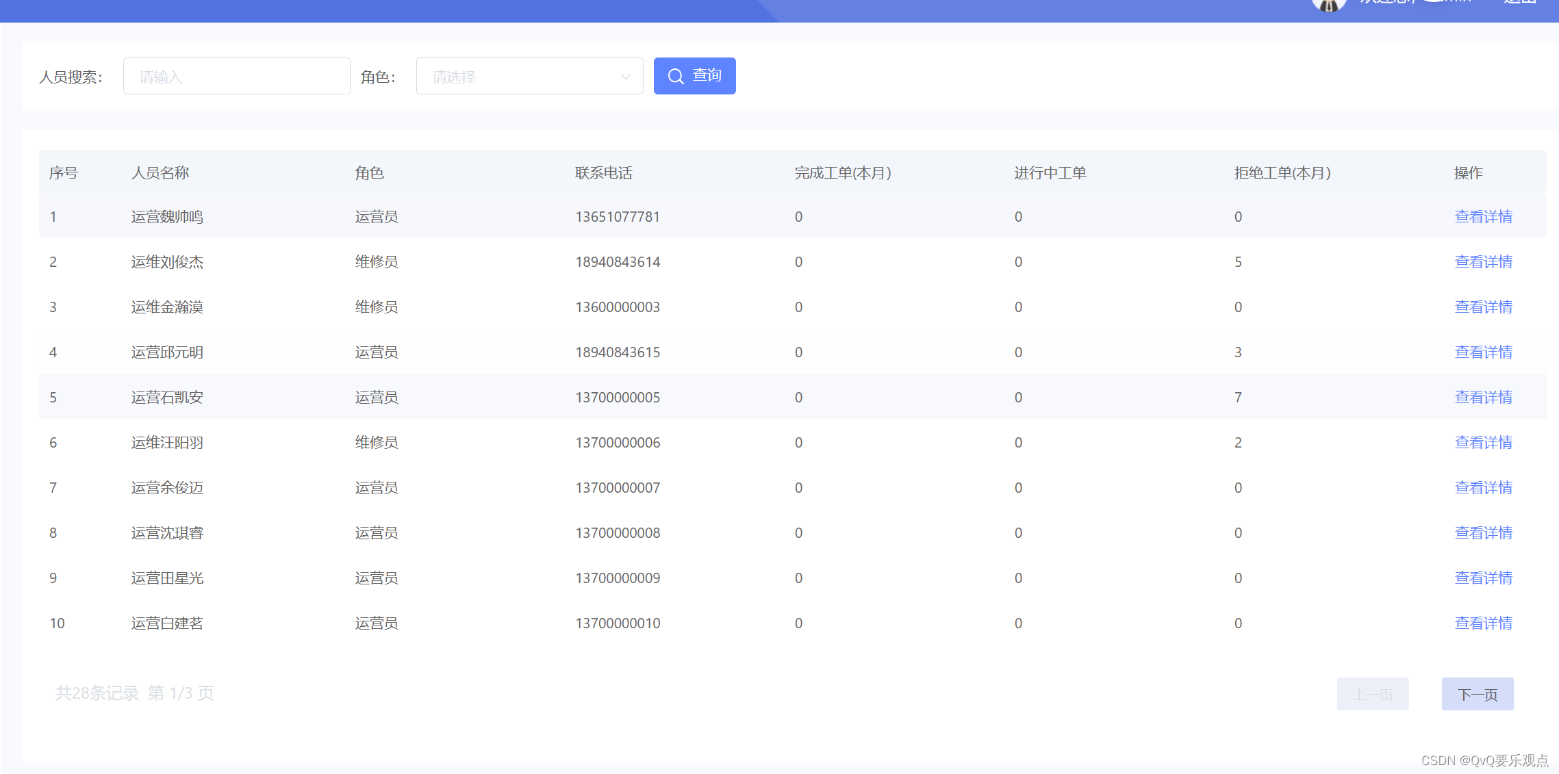Click the 人员搜索 text input field

pos(236,76)
